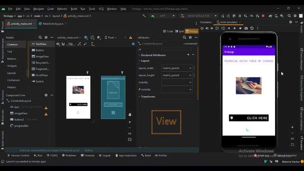
Task: Open the Terminal tool window
Action: (87, 155)
